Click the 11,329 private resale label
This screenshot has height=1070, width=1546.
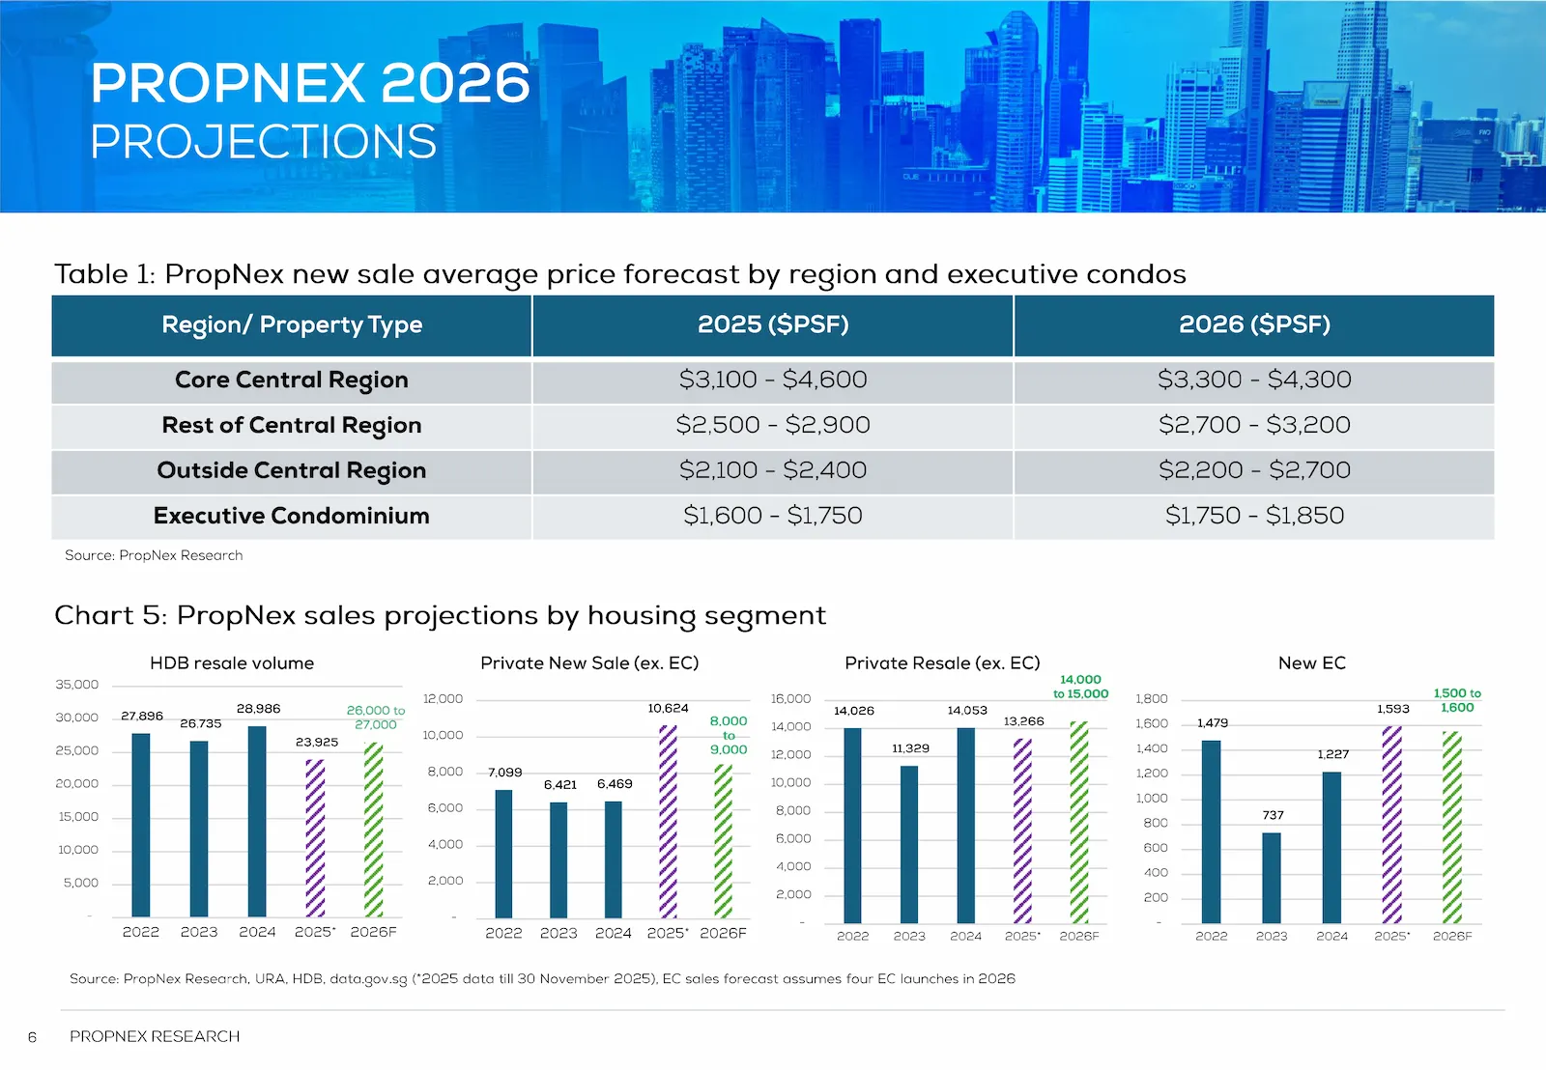pyautogui.click(x=910, y=748)
